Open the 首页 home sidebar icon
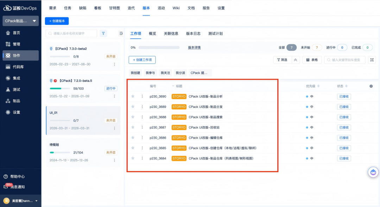 tap(8, 33)
